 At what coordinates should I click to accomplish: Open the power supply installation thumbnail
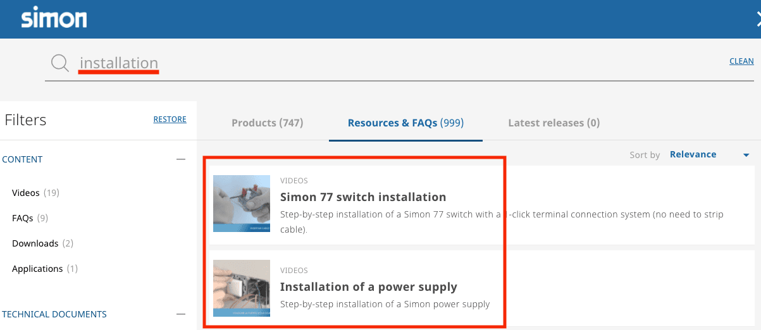coord(242,288)
